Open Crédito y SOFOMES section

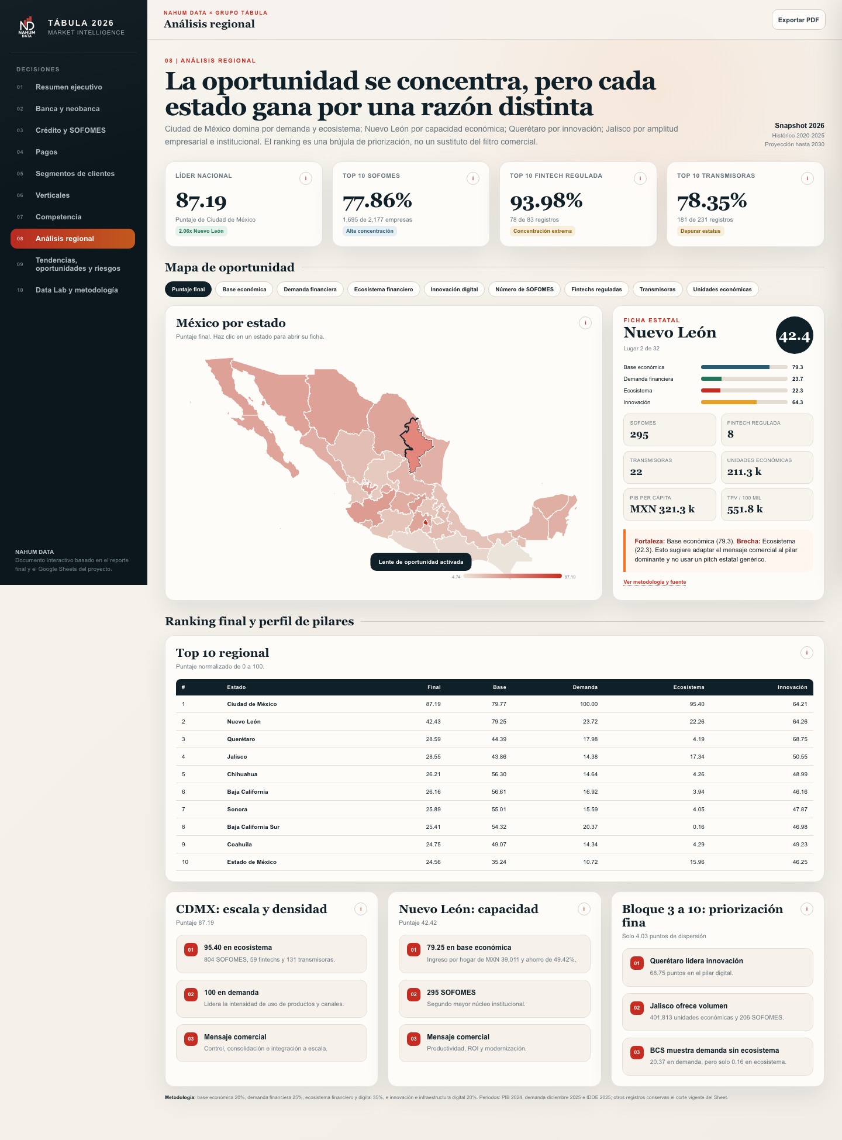pos(73,130)
